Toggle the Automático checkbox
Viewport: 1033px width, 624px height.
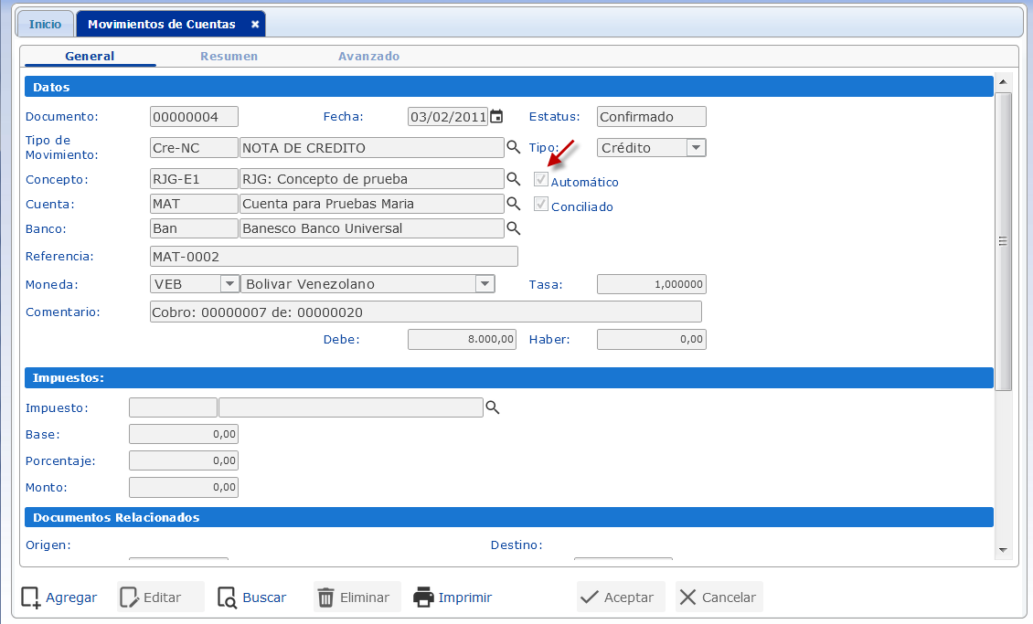[x=541, y=180]
